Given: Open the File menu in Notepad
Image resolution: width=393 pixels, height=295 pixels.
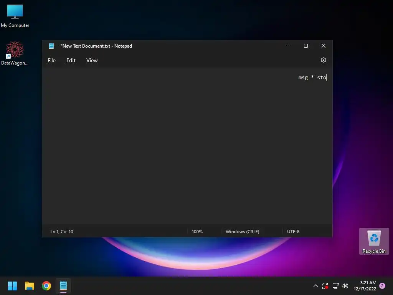Looking at the screenshot, I should (x=52, y=60).
